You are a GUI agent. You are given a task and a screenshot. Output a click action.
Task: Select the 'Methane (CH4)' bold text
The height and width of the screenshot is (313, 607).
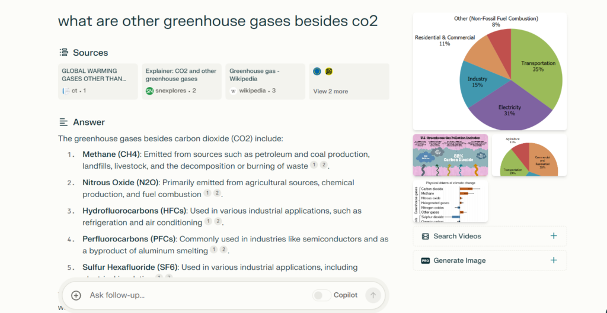(x=111, y=154)
